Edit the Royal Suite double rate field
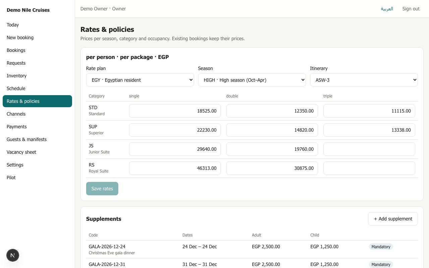This screenshot has width=429, height=268. pyautogui.click(x=272, y=168)
